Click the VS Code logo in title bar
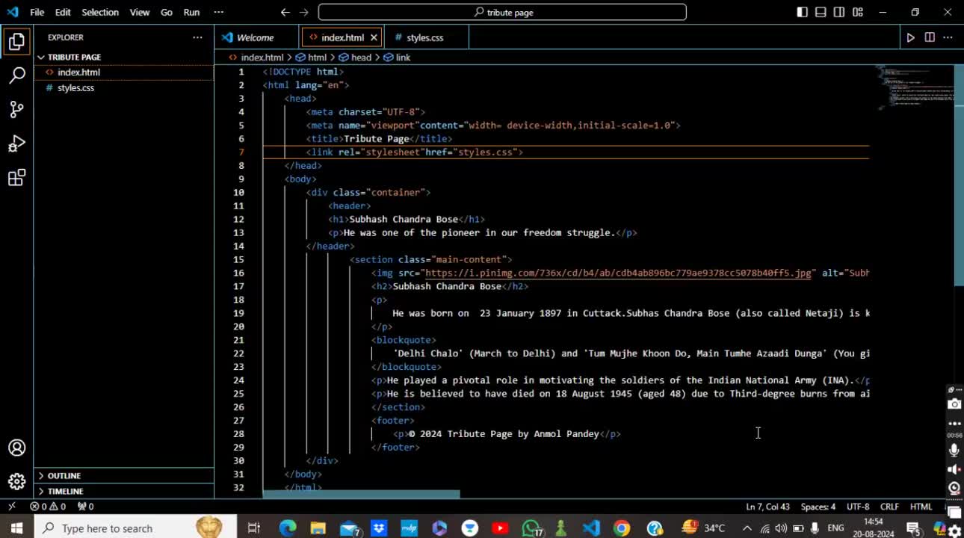 point(12,12)
